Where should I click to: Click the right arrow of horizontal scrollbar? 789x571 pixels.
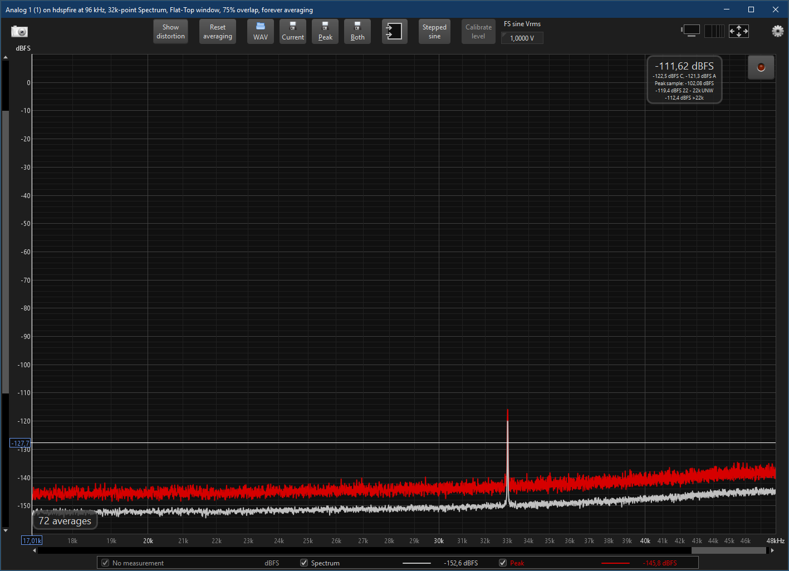pos(772,550)
